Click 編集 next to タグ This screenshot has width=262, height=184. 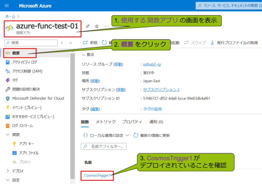(x=95, y=109)
